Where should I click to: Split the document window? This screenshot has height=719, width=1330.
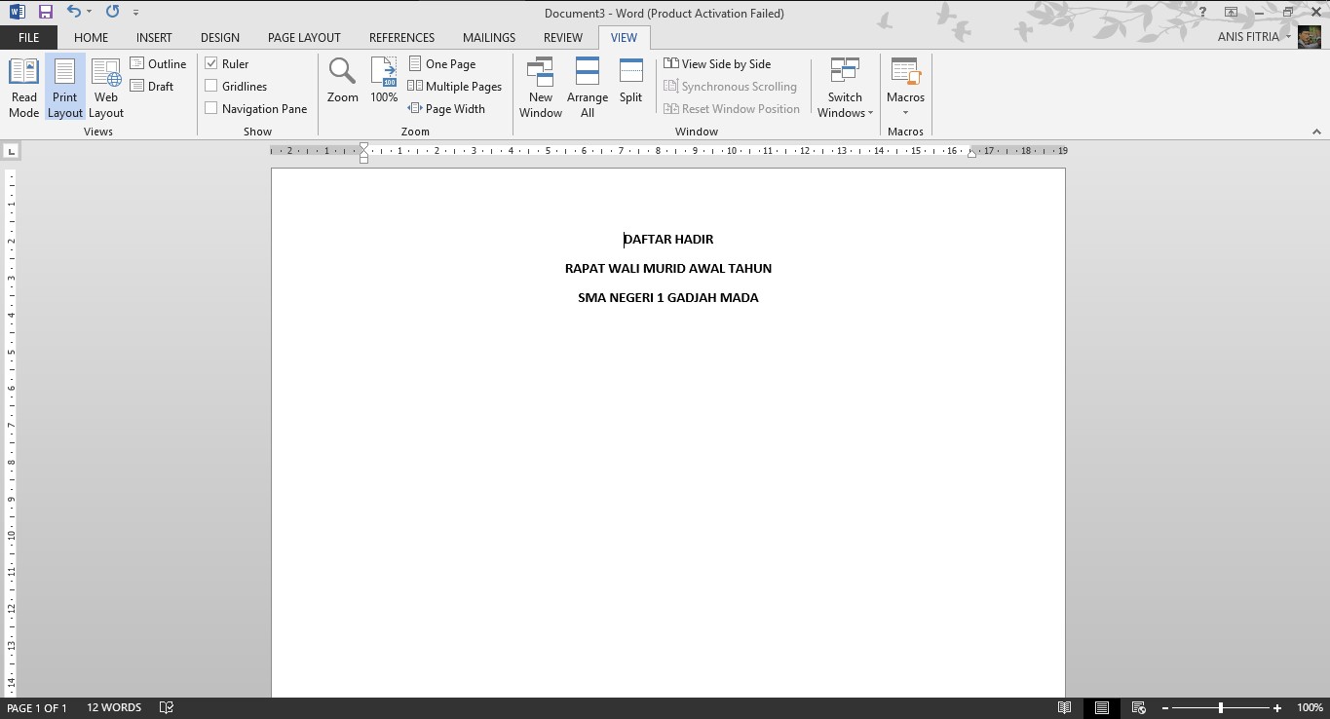coord(630,80)
